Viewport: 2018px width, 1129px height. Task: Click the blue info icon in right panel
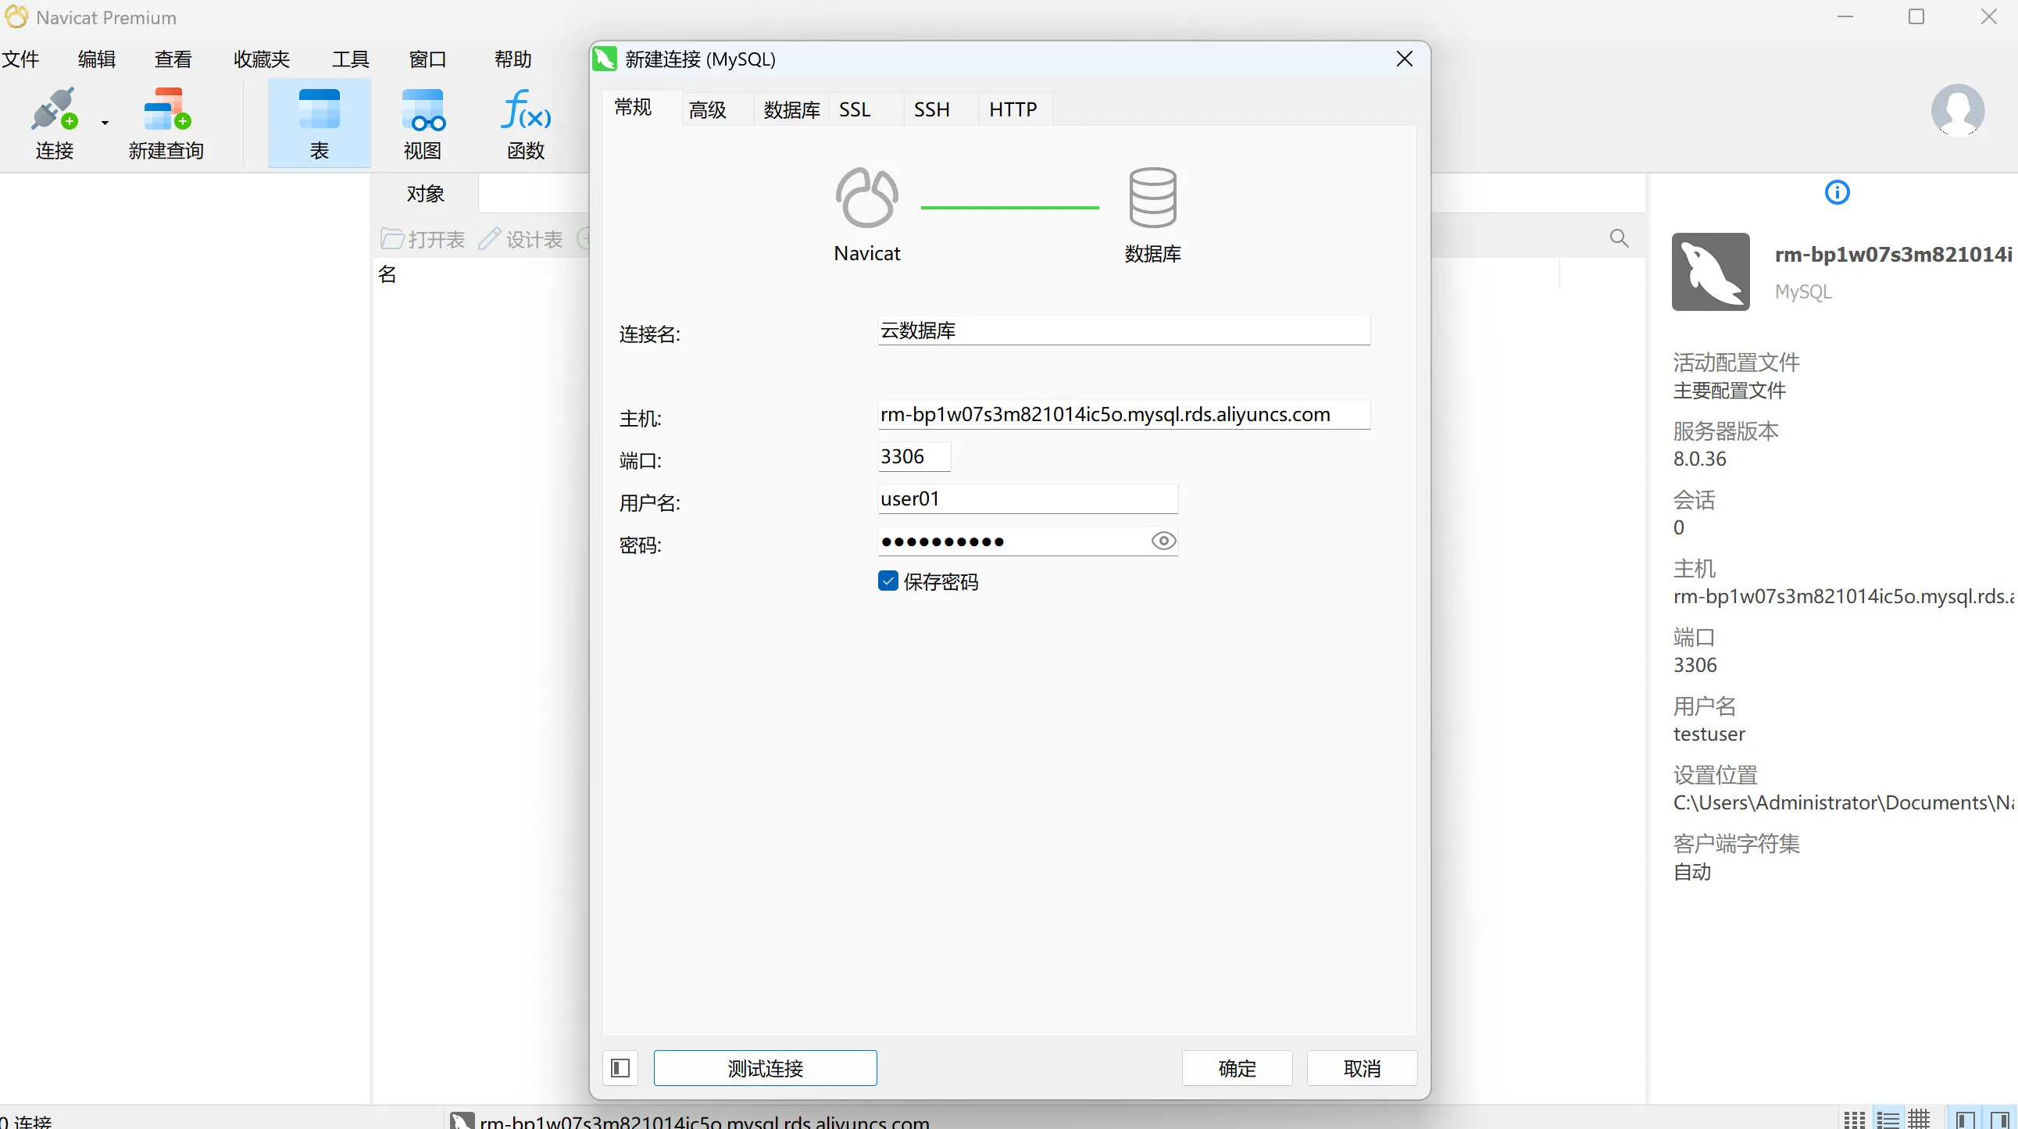pyautogui.click(x=1837, y=192)
